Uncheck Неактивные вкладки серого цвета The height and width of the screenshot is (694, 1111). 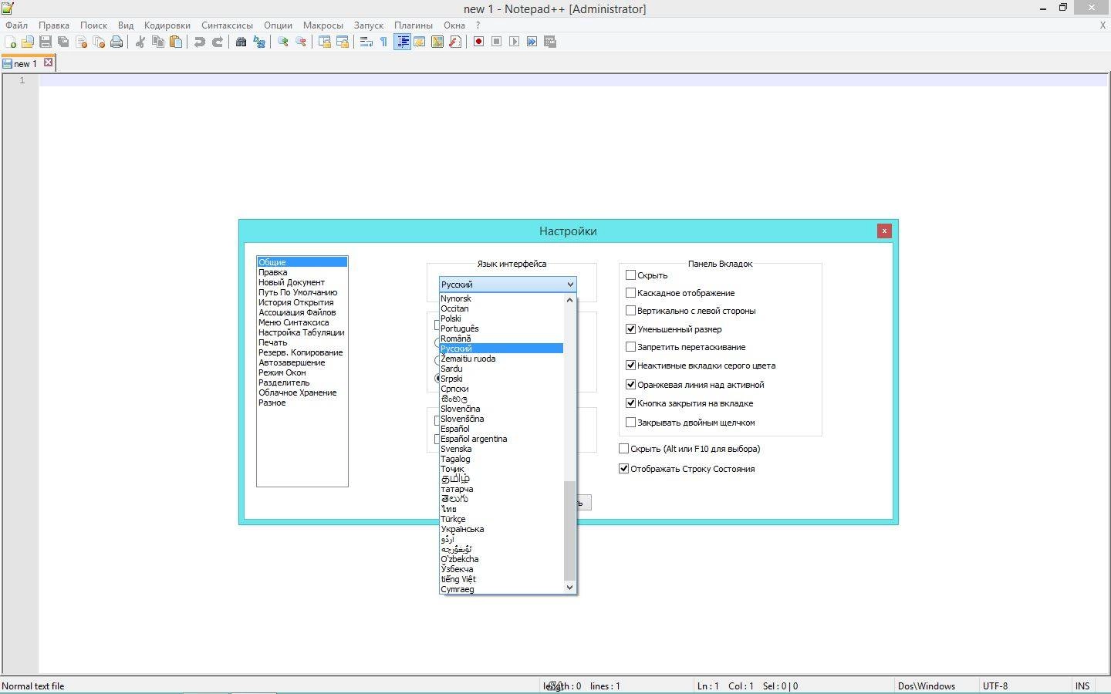630,365
